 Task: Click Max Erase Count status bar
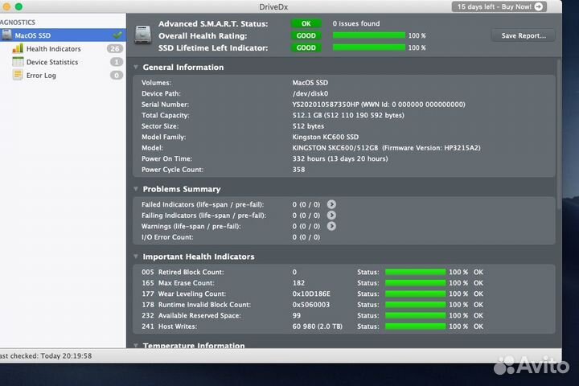click(416, 283)
